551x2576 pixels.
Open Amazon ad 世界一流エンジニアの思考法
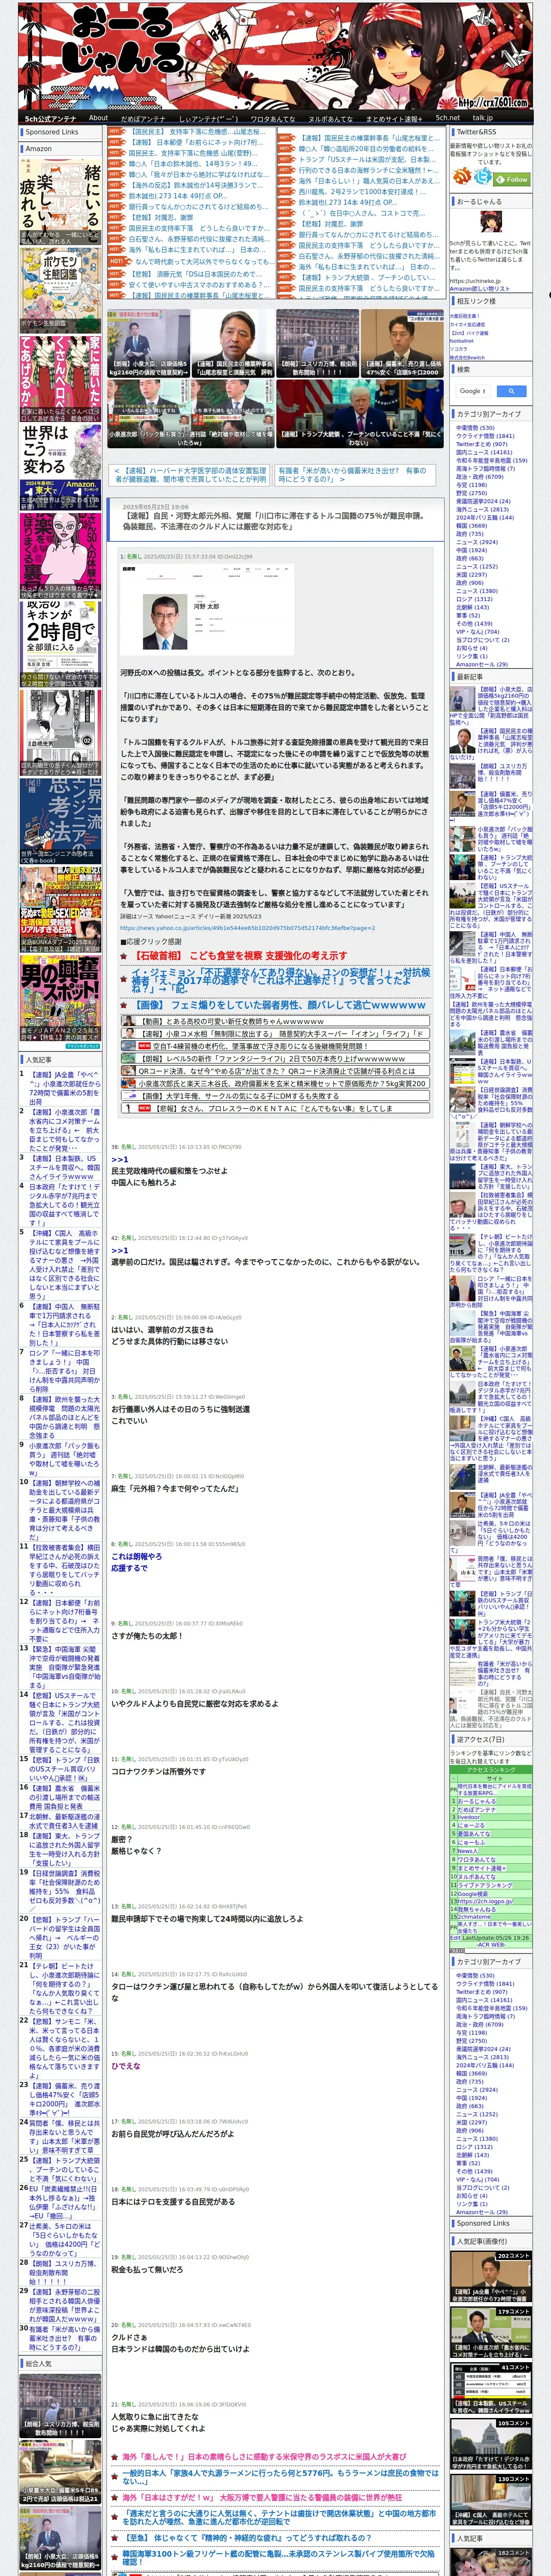[x=61, y=820]
